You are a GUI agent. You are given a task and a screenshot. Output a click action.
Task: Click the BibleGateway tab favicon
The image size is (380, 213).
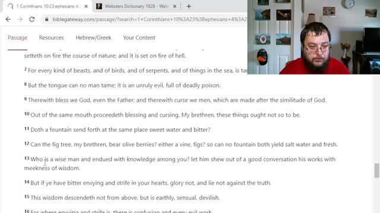tap(11, 7)
